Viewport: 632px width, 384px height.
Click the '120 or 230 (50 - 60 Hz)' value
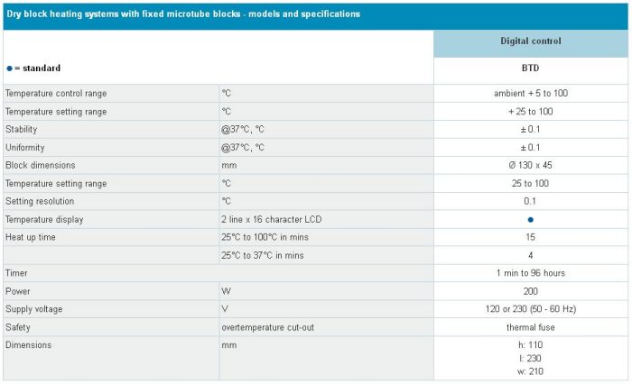tap(531, 309)
